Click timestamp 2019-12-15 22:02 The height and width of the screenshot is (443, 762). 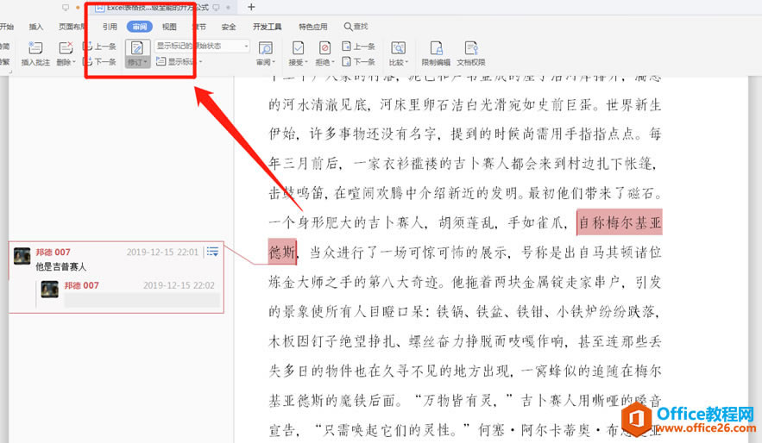point(179,285)
